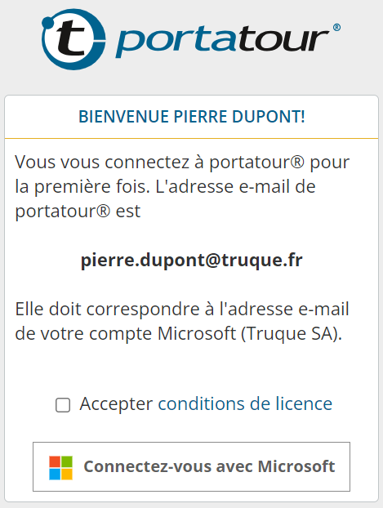Enable the Accepter conditions de licence checkbox
383x508 pixels.
pyautogui.click(x=63, y=405)
